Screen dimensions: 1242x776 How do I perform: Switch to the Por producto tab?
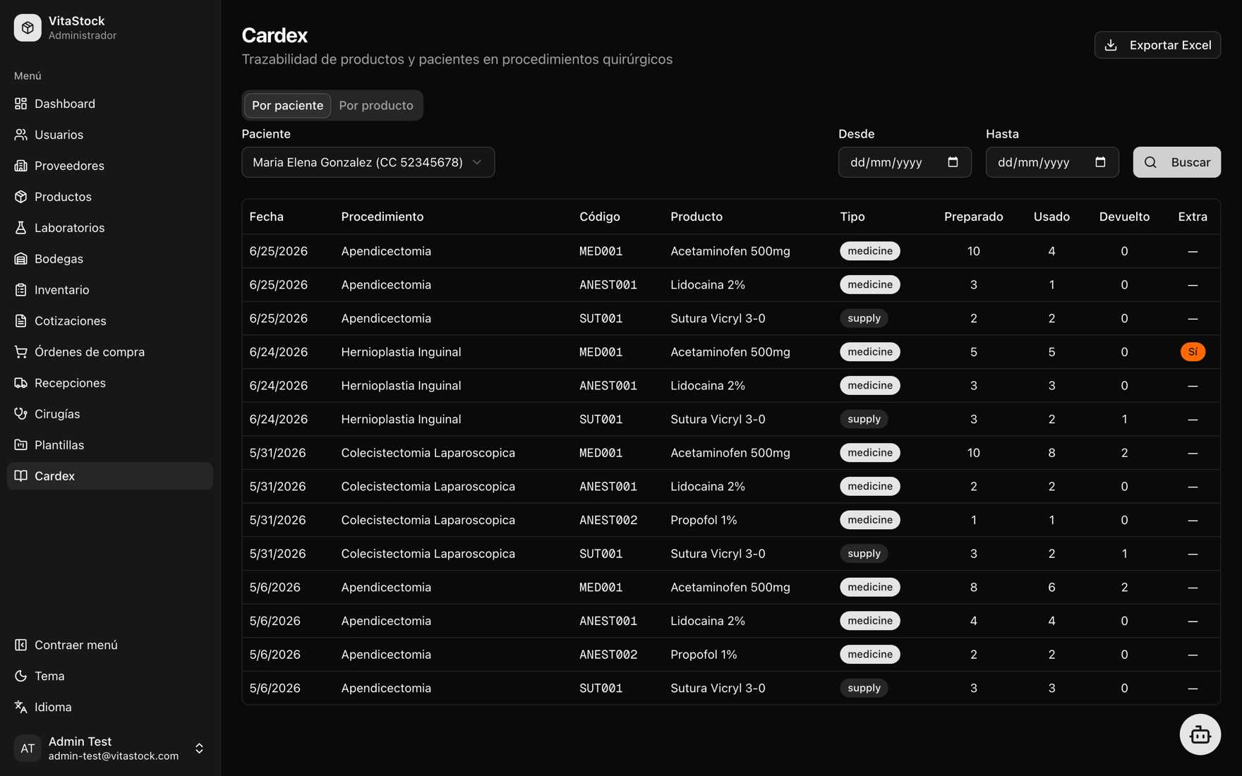click(376, 105)
